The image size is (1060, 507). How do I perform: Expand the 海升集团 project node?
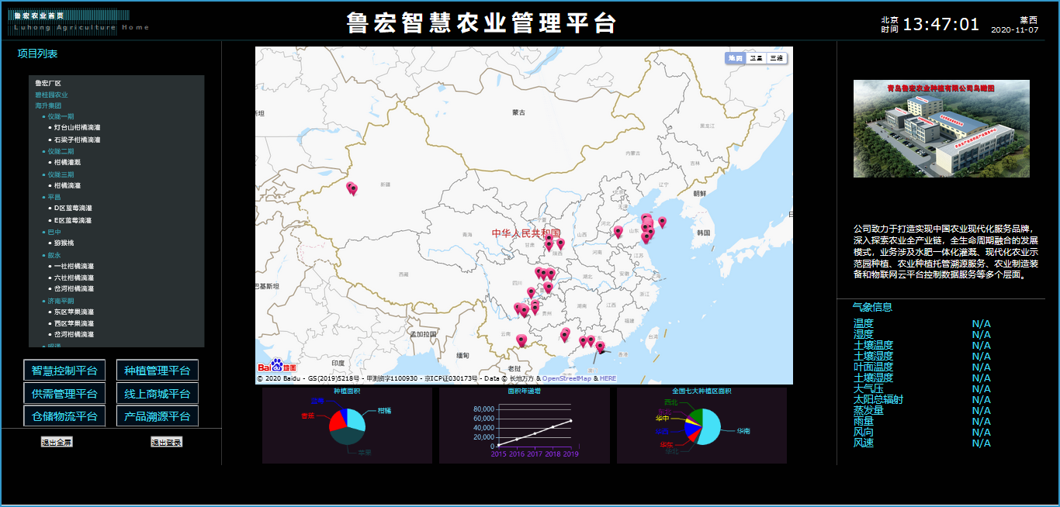[48, 105]
